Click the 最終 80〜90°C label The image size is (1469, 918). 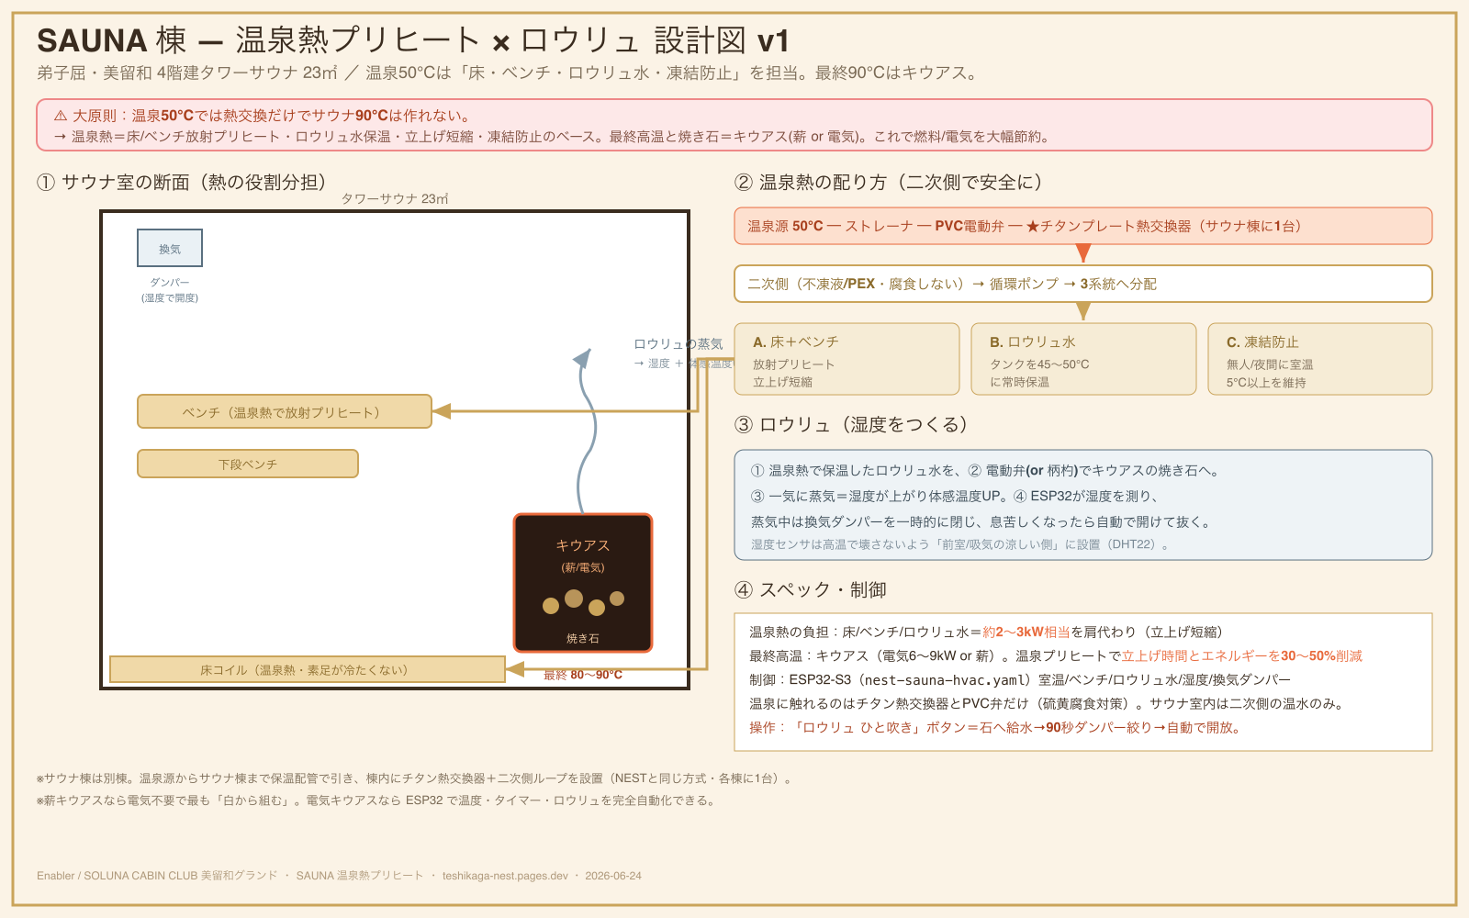(583, 675)
